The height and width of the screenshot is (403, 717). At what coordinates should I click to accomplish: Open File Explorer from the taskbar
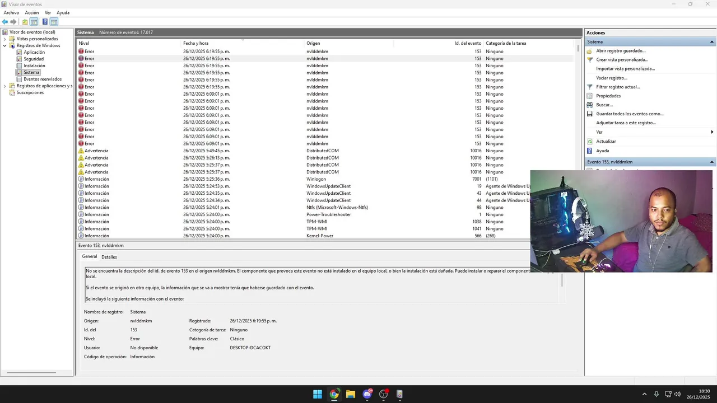click(x=351, y=394)
